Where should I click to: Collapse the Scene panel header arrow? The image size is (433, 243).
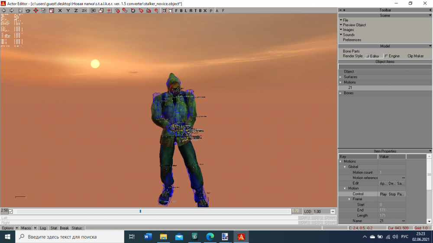point(430,16)
